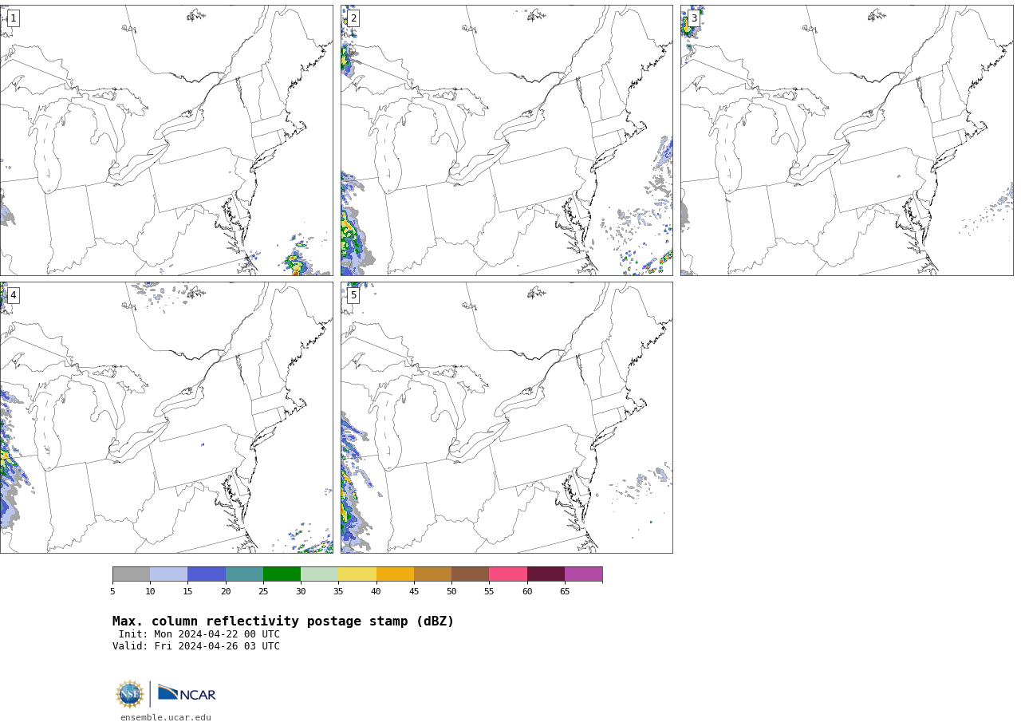Viewport: 1021px width, 726px height.
Task: Click the brown 50-55 dBZ swatch
Action: coord(471,574)
